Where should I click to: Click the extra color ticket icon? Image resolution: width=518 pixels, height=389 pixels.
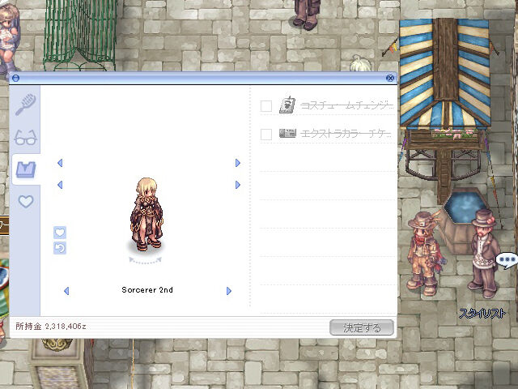[287, 133]
